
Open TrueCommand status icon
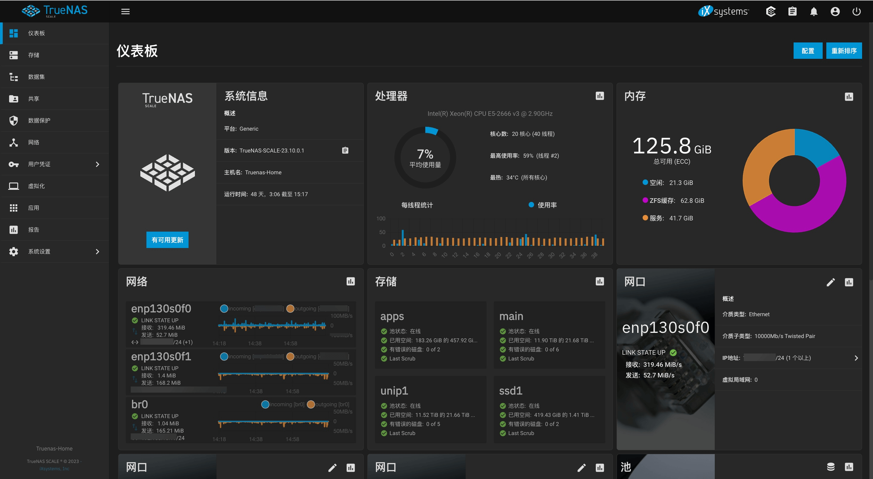[771, 12]
